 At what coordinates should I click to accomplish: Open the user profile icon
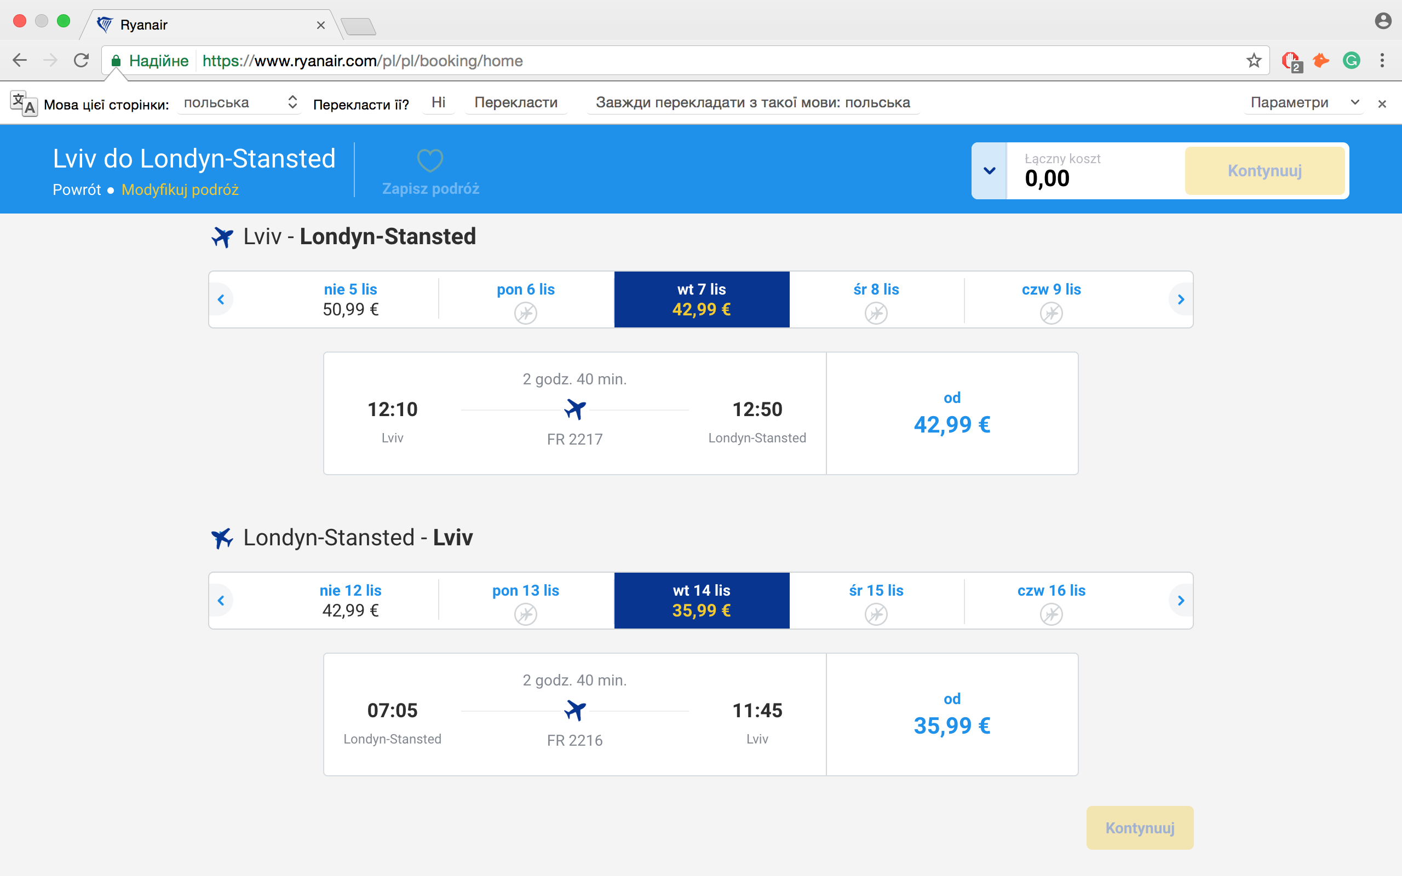click(x=1383, y=21)
